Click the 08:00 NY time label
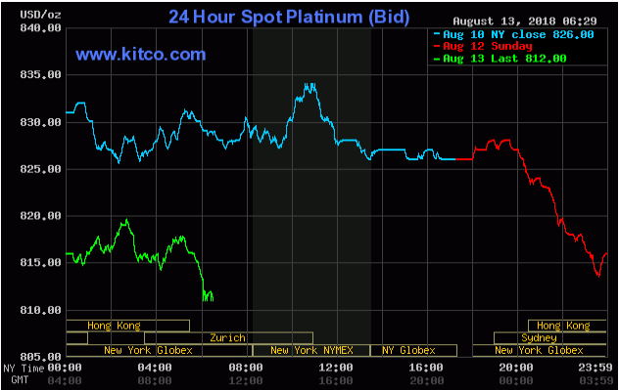The width and height of the screenshot is (619, 390). pos(246,368)
